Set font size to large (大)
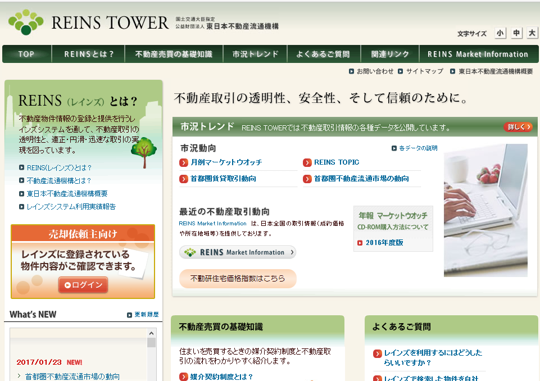 point(532,33)
